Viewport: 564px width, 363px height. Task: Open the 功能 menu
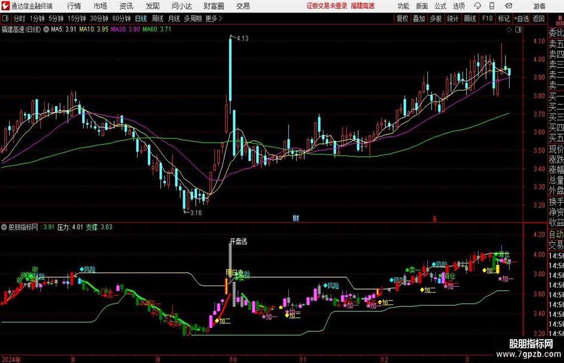pyautogui.click(x=403, y=6)
